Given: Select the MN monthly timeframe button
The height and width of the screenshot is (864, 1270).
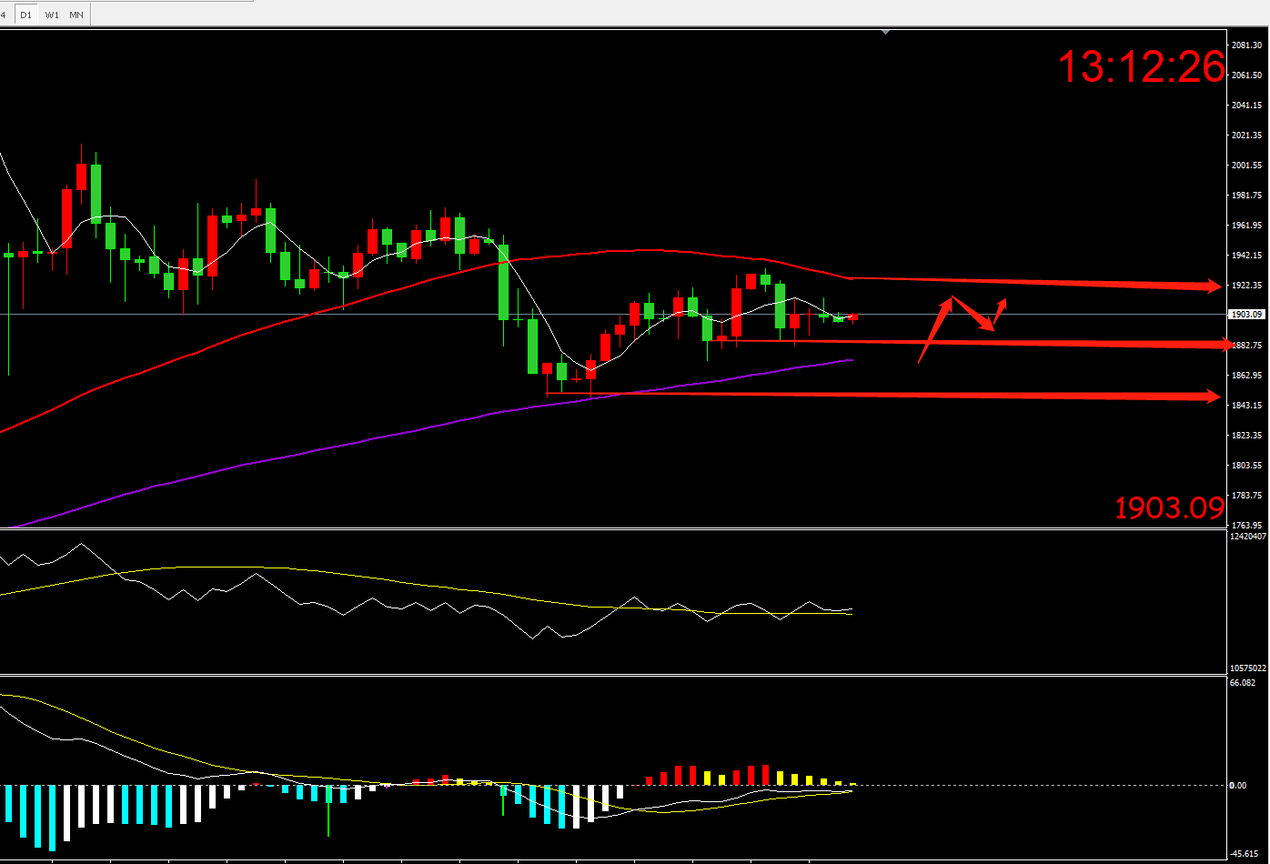Looking at the screenshot, I should [76, 15].
